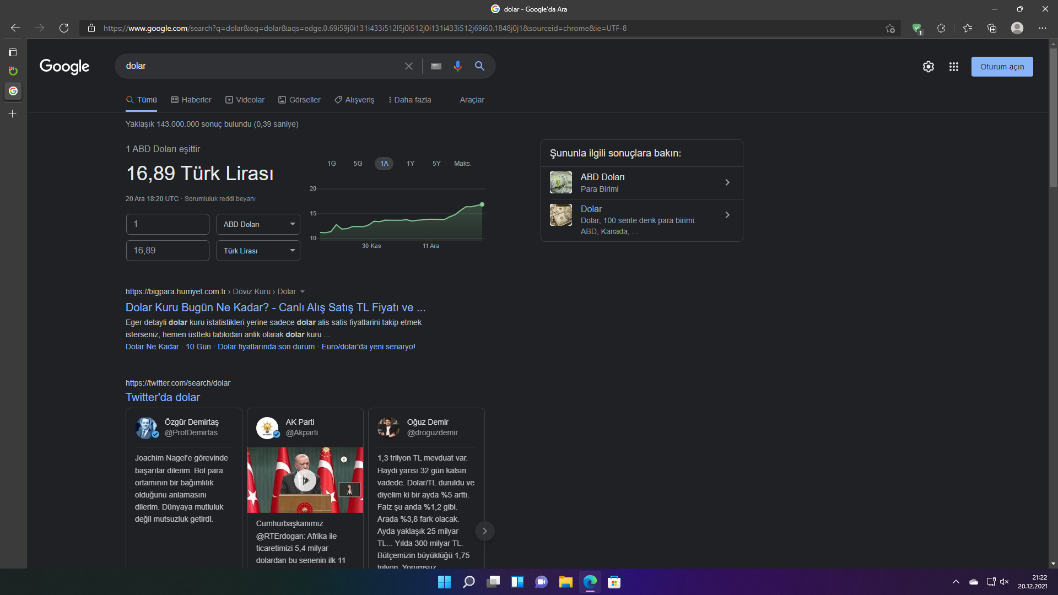Open the on-screen keyboard icon

[436, 66]
